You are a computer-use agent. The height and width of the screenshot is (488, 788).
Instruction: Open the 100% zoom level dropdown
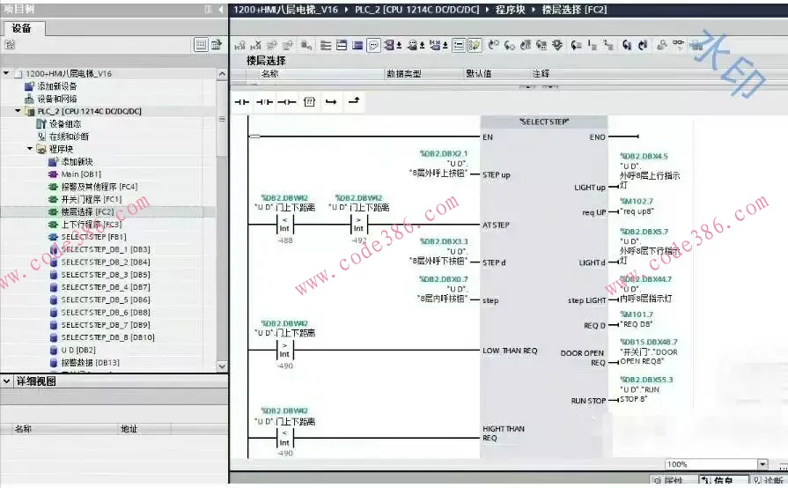pos(762,464)
